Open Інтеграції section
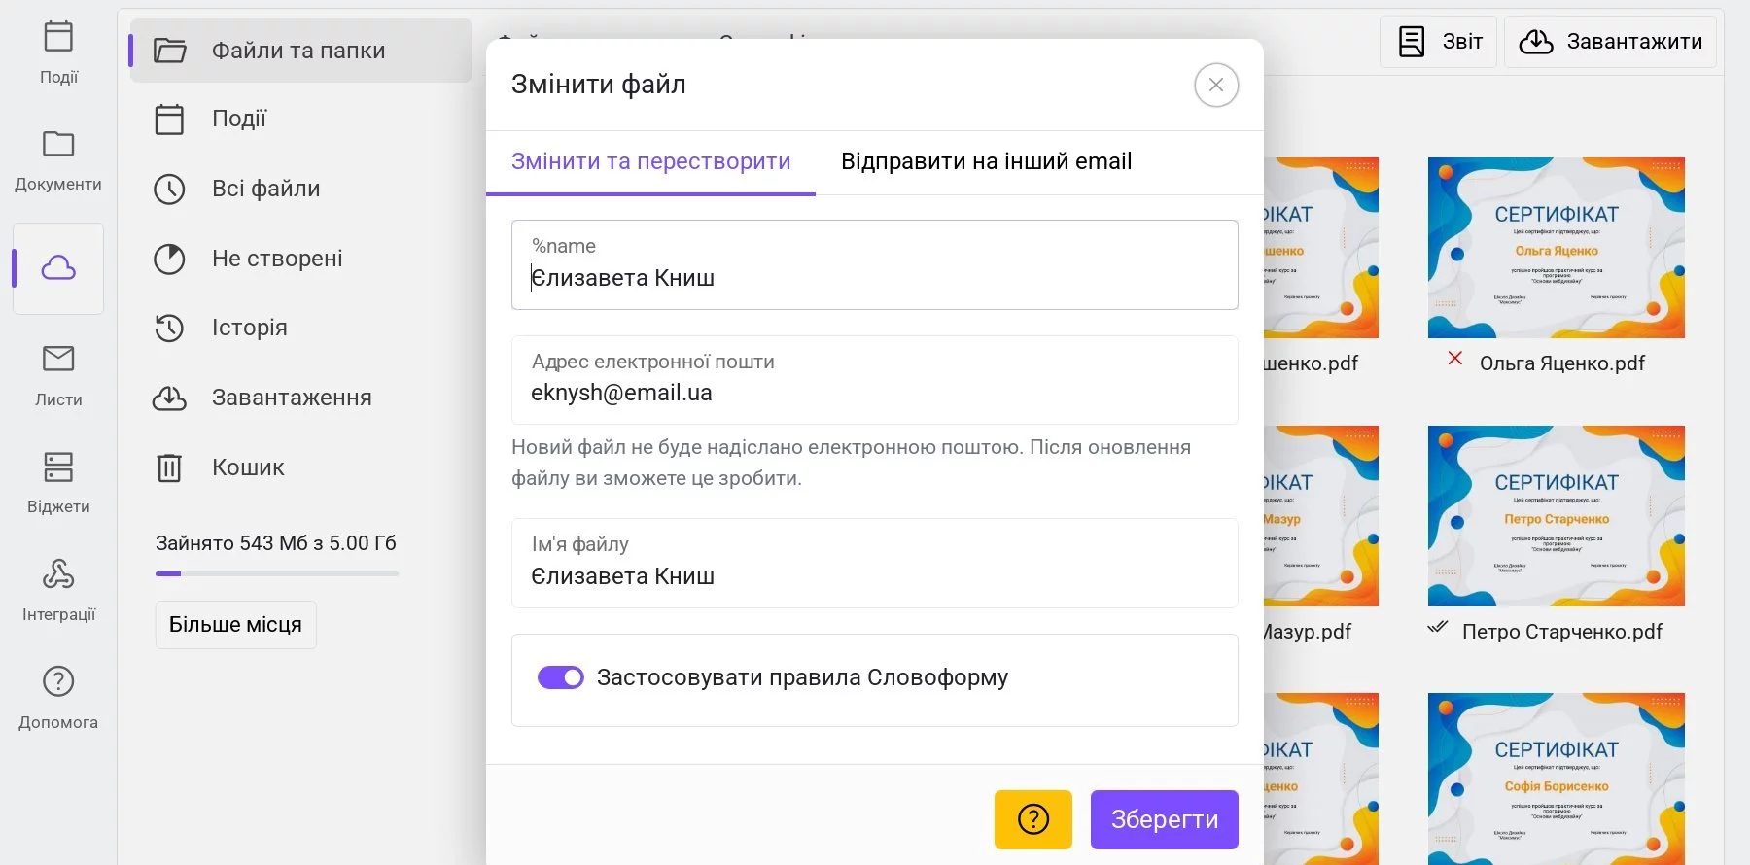 point(58,591)
